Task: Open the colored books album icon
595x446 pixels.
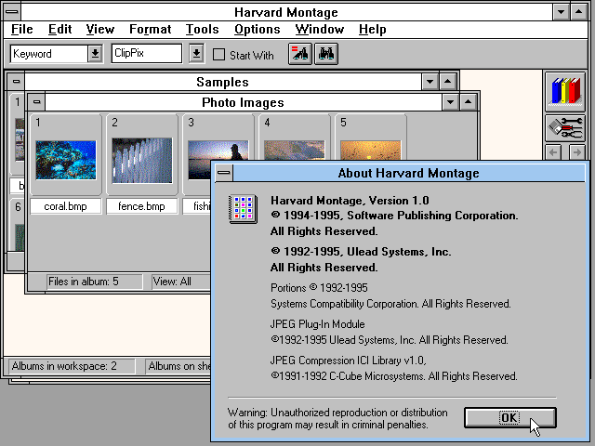Action: (564, 93)
